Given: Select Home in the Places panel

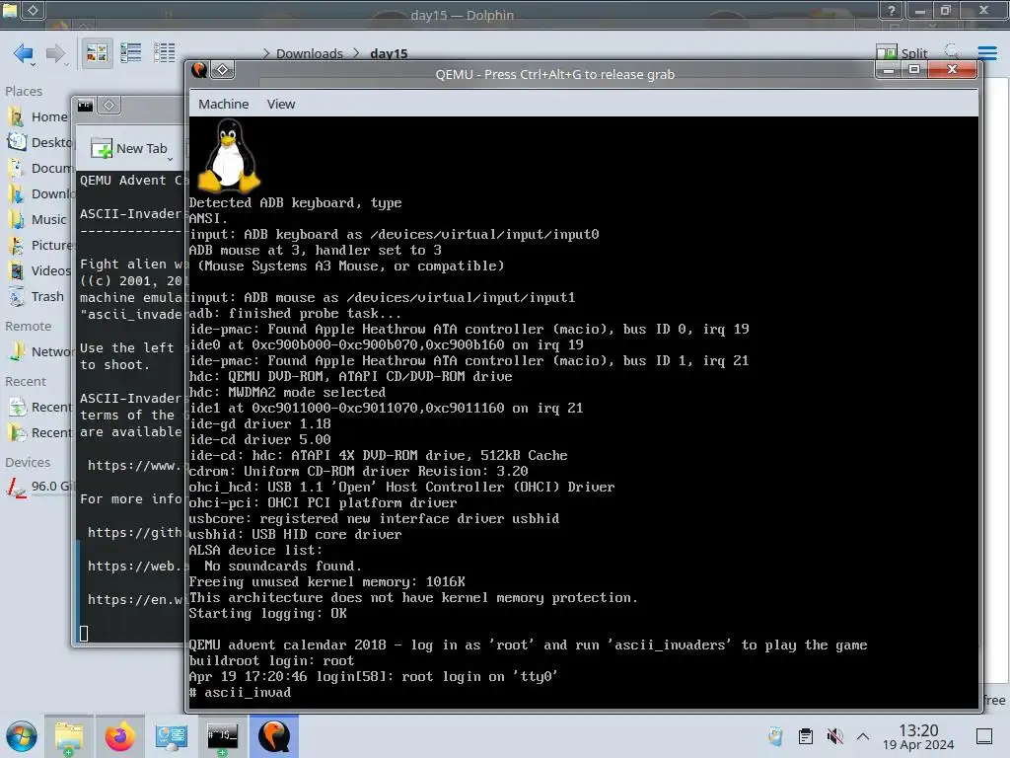Looking at the screenshot, I should click(37, 116).
